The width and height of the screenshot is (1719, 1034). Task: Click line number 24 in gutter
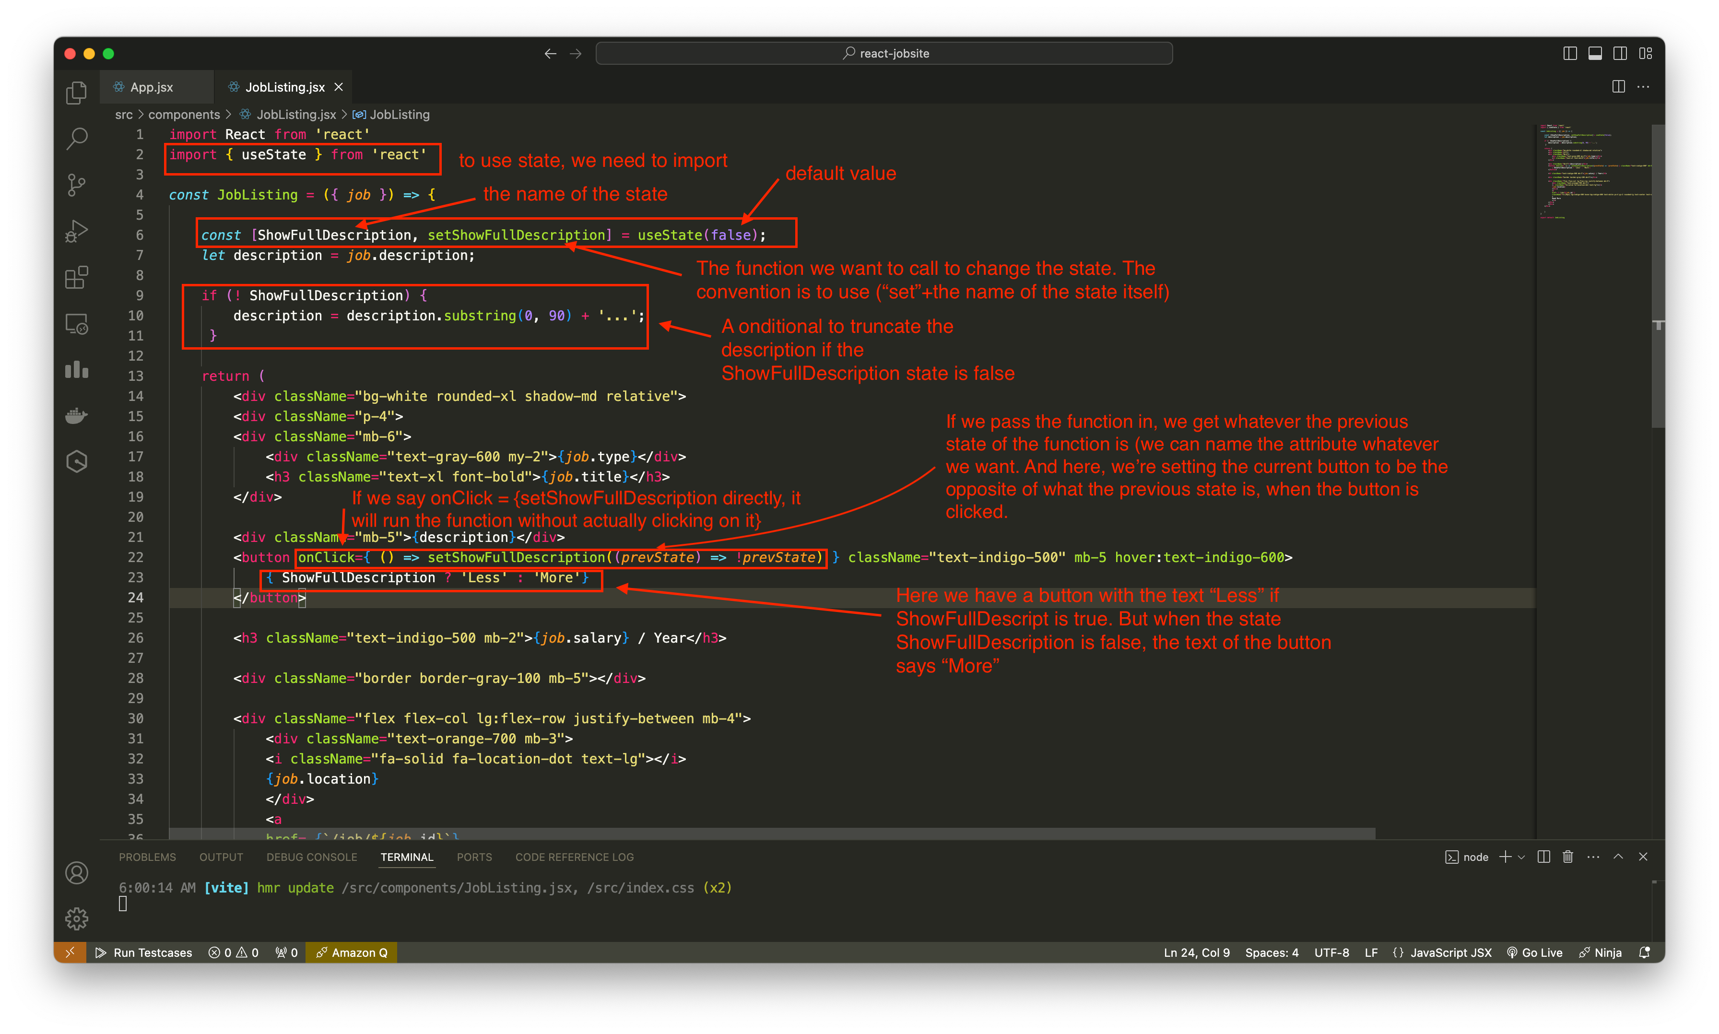click(136, 598)
